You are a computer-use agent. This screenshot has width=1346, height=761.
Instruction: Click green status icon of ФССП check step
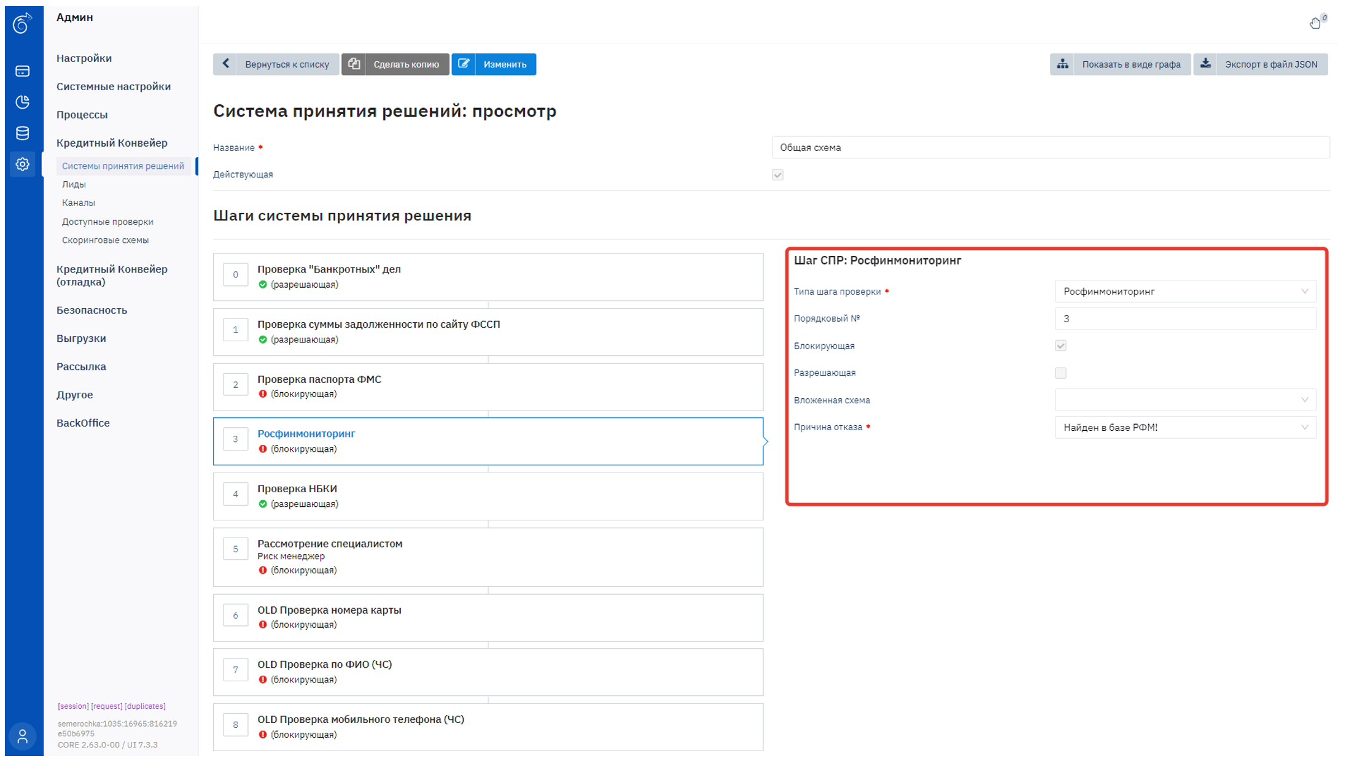tap(263, 339)
